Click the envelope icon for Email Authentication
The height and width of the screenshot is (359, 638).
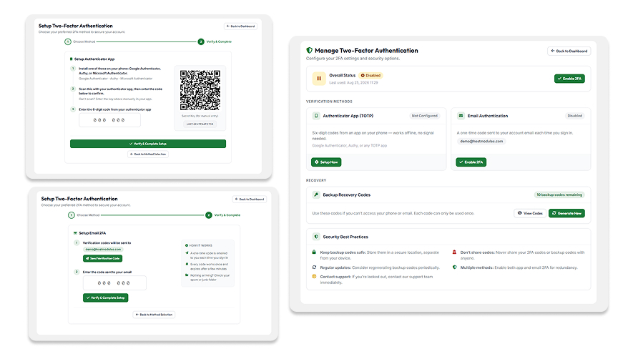(x=461, y=116)
